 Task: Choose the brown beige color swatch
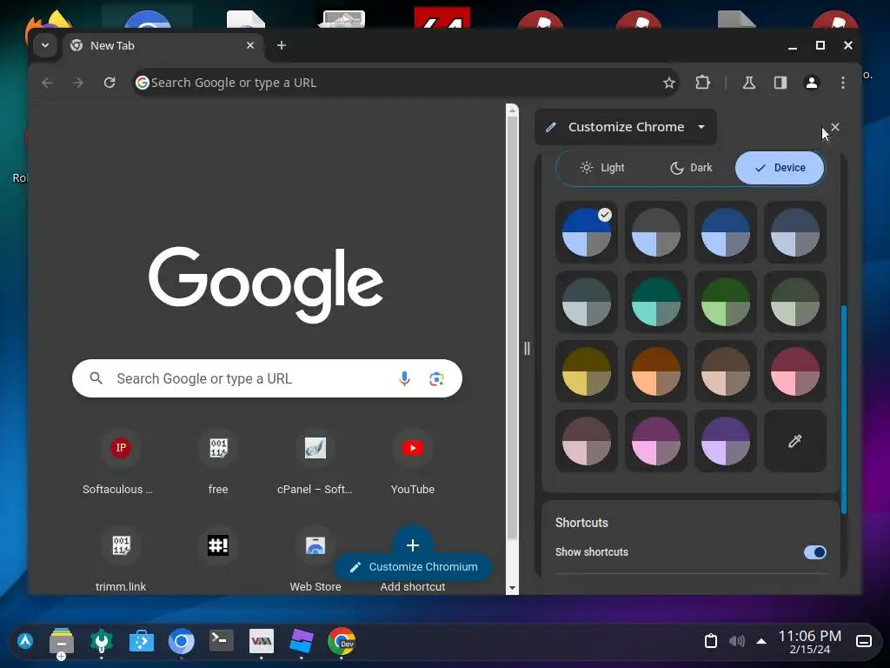pyautogui.click(x=726, y=371)
